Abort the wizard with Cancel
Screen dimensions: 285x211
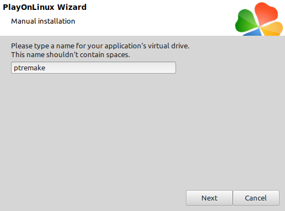(256, 198)
